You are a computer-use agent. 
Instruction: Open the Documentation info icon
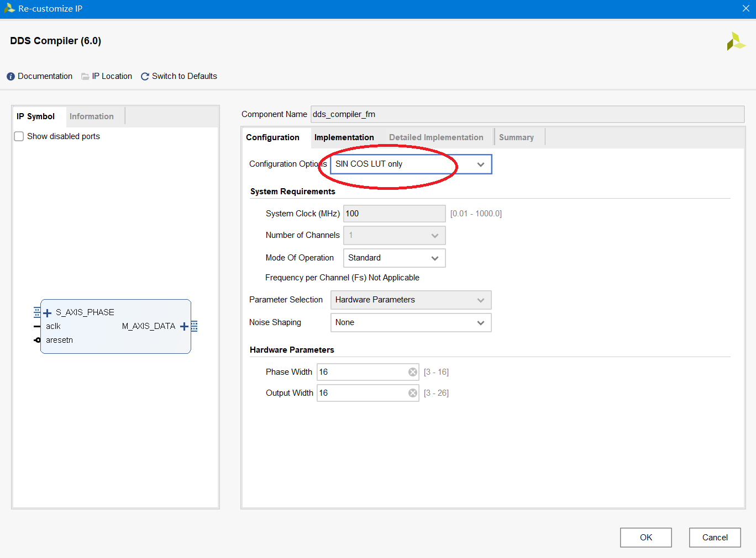point(11,77)
